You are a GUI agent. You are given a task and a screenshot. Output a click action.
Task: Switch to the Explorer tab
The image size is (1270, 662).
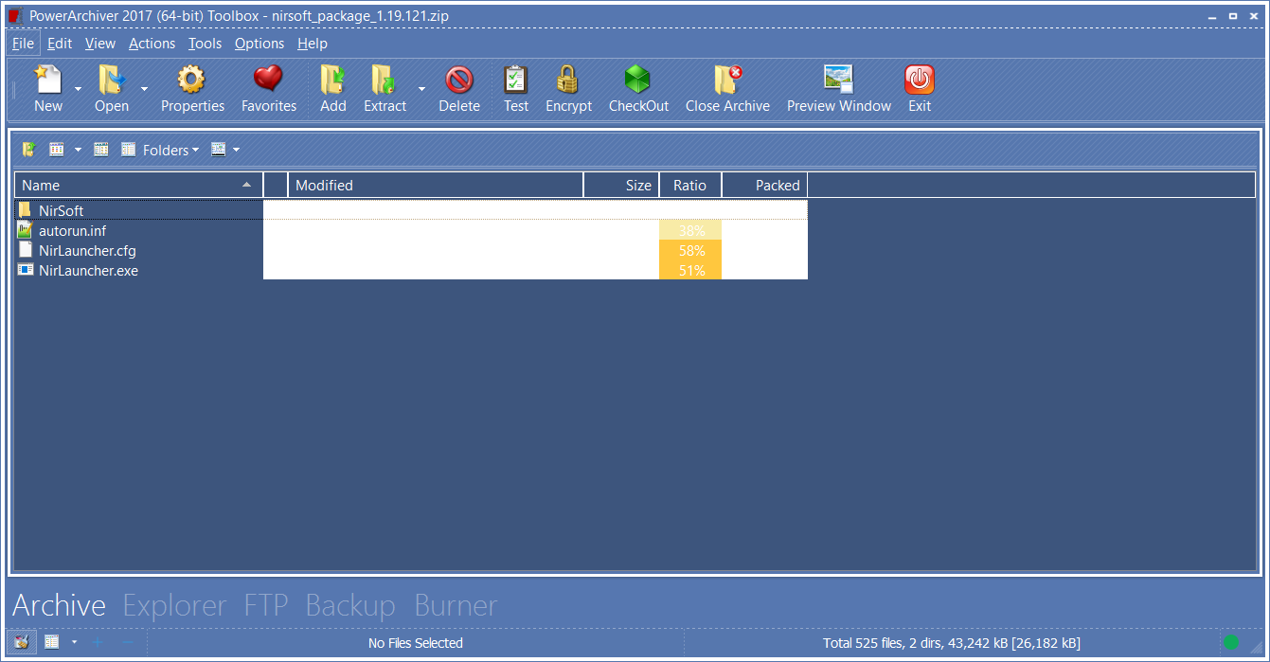(175, 605)
